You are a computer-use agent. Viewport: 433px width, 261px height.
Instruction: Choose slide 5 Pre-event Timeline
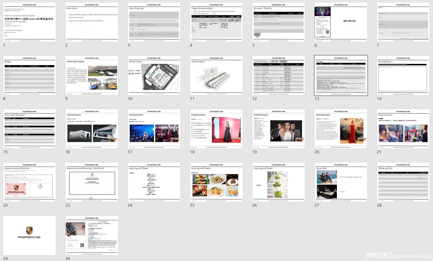click(279, 22)
